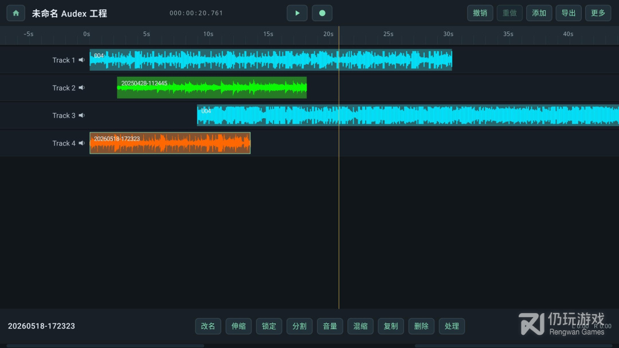Toggle Track 4 speaker icon
Viewport: 619px width, 348px height.
click(82, 143)
